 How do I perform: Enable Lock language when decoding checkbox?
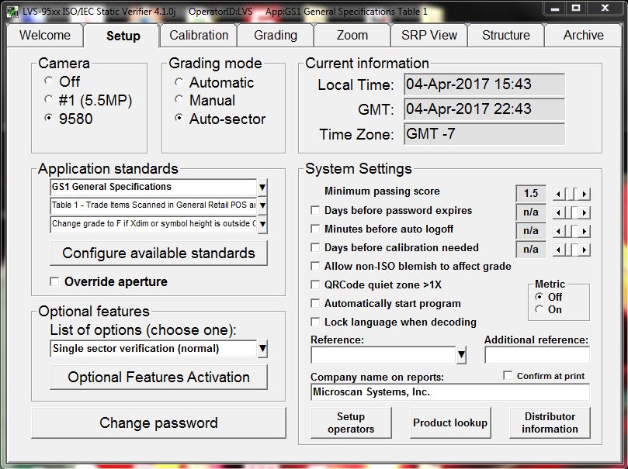(x=315, y=322)
